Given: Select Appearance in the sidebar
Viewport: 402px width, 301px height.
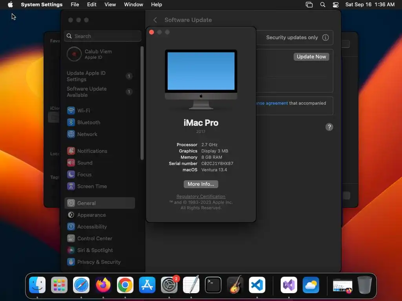Looking at the screenshot, I should 99,215.
